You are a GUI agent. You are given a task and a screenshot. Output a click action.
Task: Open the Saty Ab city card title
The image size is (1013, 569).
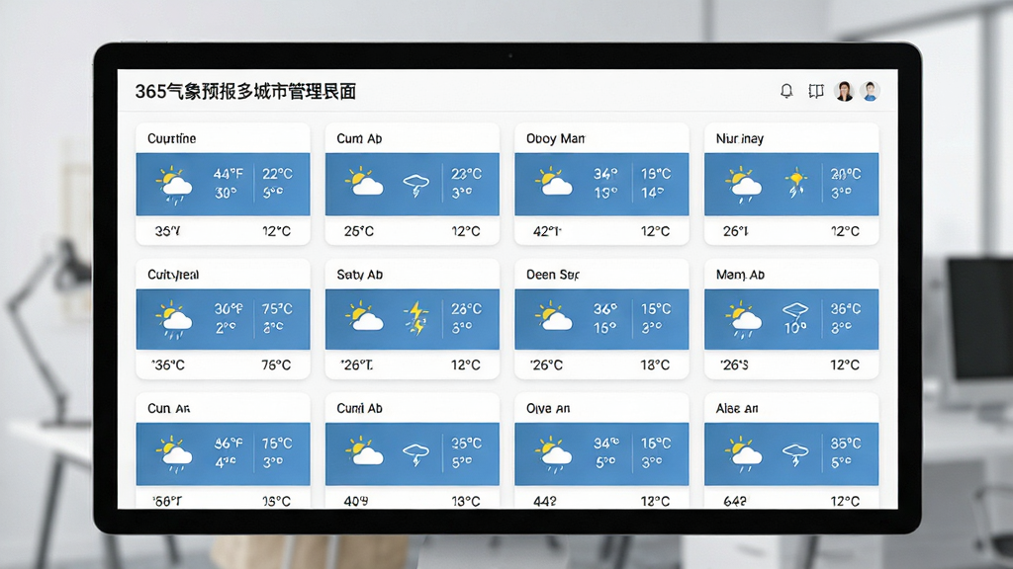pyautogui.click(x=360, y=275)
